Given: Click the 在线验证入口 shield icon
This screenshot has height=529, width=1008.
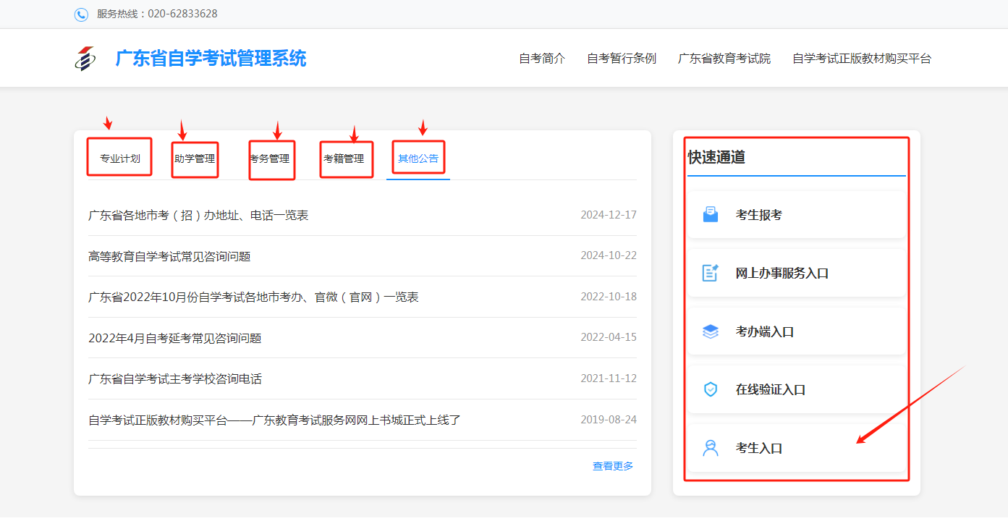Looking at the screenshot, I should click(710, 389).
